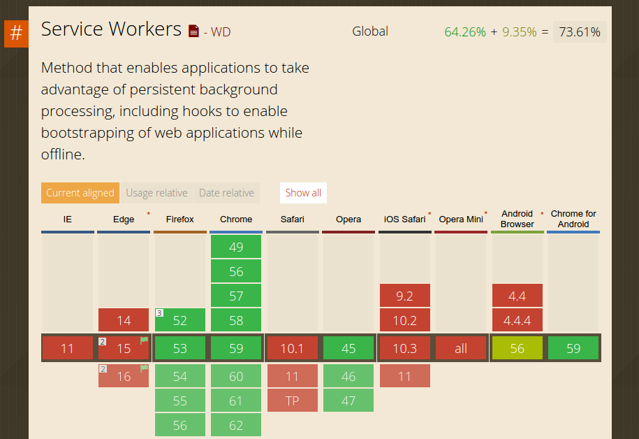Click the Chrome 59 support cell

click(236, 348)
